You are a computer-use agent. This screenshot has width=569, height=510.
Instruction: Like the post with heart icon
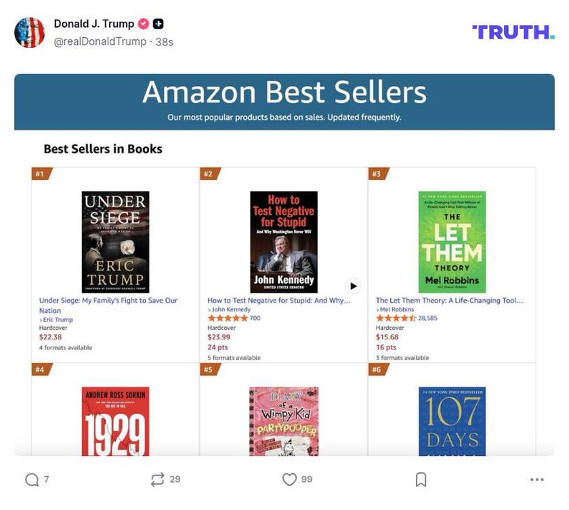(x=289, y=480)
